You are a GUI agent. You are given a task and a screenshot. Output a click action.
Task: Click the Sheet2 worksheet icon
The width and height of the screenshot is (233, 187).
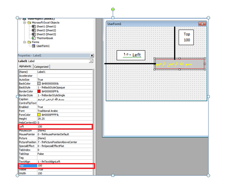tap(34, 30)
